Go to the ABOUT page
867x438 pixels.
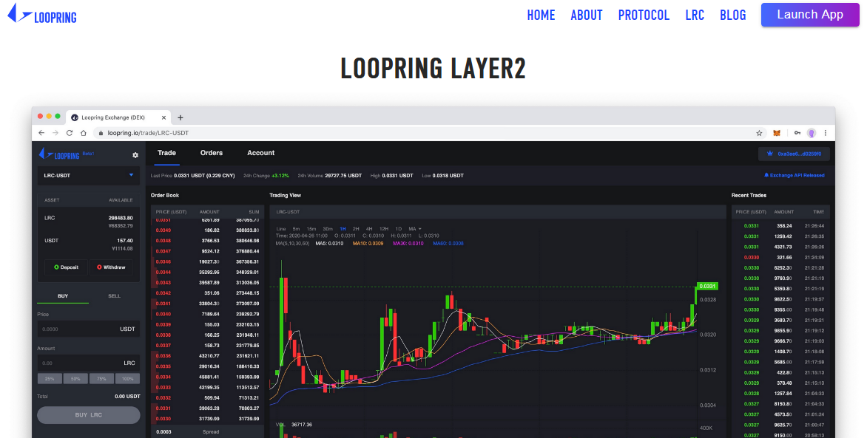coord(587,15)
